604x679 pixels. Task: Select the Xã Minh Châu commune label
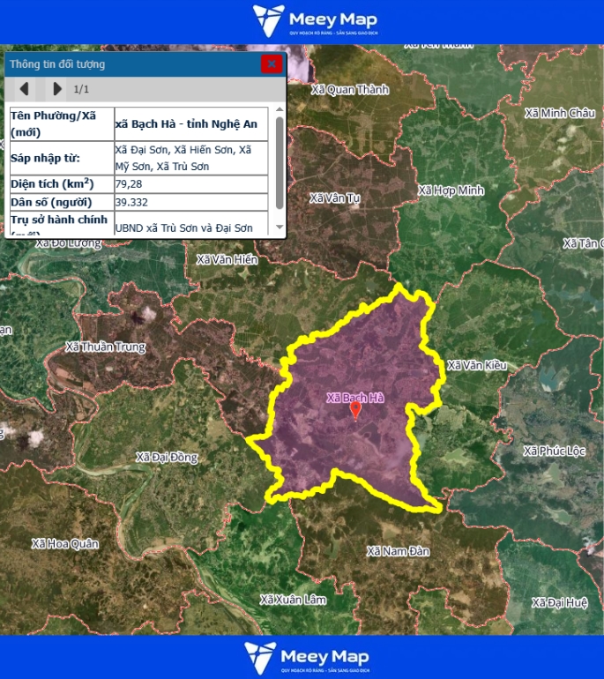(x=560, y=113)
